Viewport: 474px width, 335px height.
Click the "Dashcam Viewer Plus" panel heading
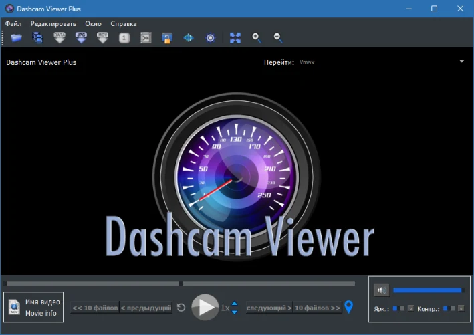(x=41, y=62)
